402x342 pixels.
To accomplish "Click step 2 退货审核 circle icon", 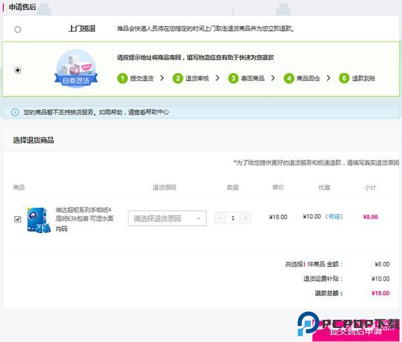I will click(x=178, y=78).
